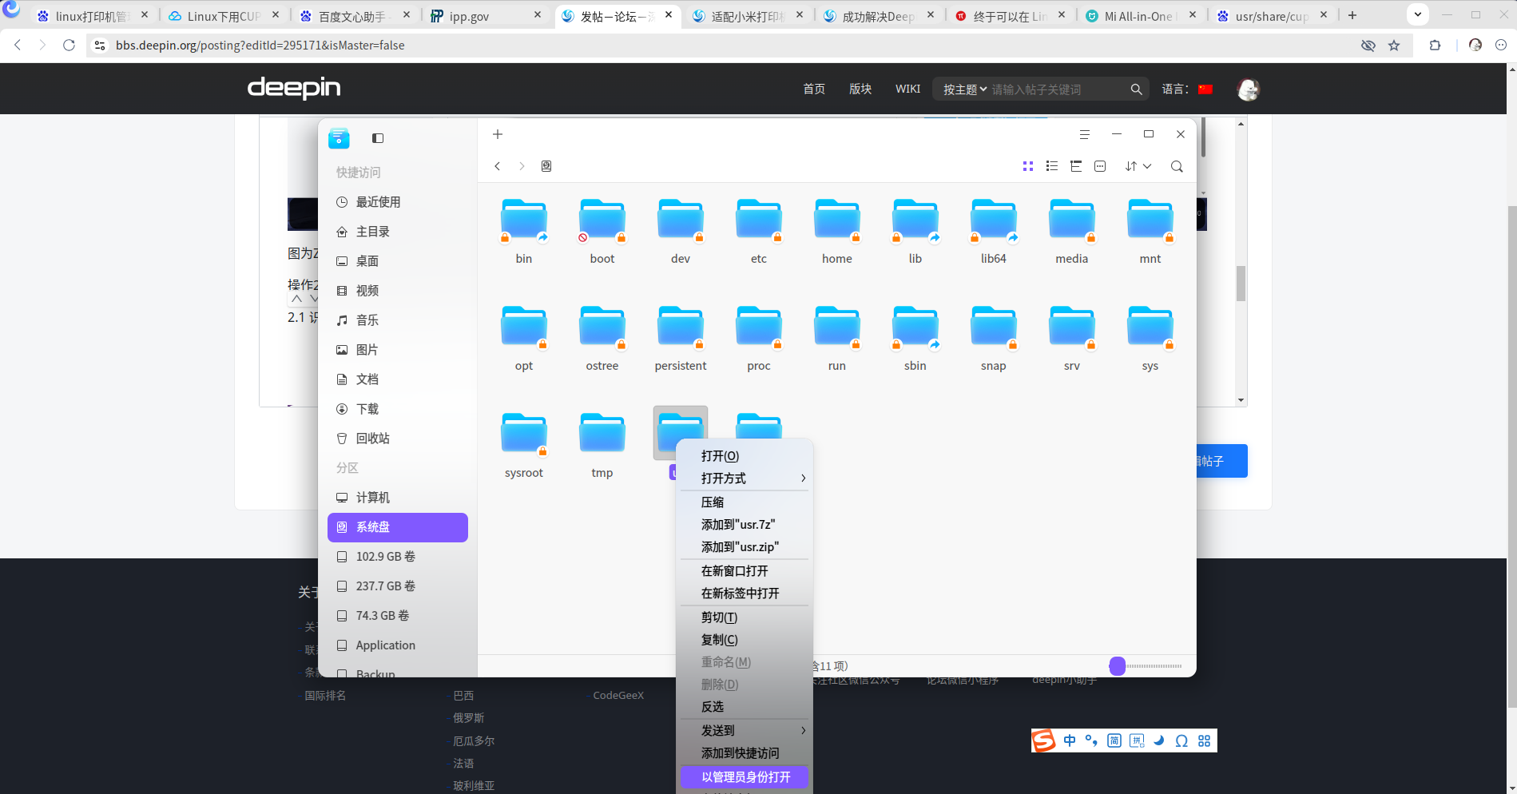Open the 首页 link in site header

[x=813, y=89]
